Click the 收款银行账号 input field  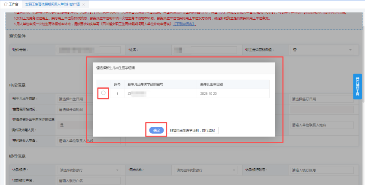click(x=322, y=170)
